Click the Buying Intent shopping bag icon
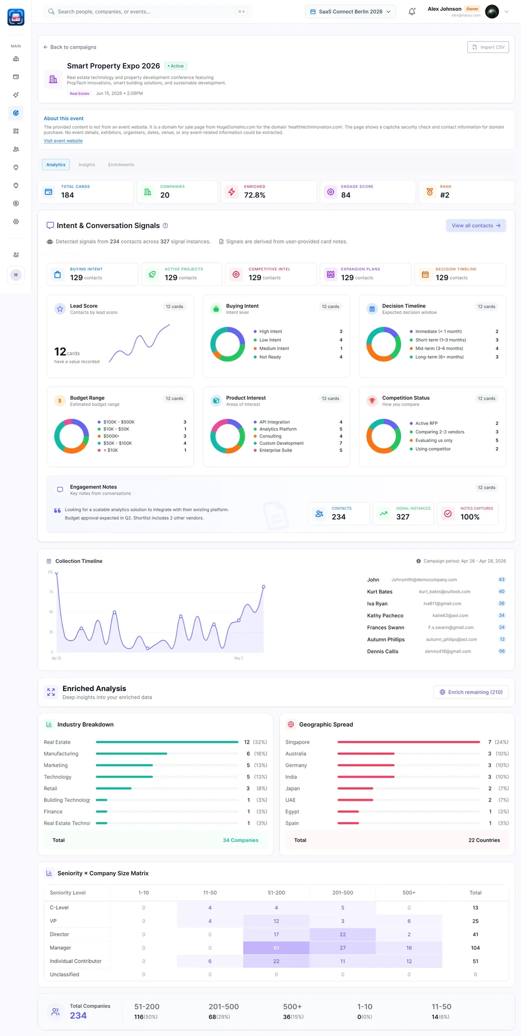The image size is (521, 1036). (58, 274)
